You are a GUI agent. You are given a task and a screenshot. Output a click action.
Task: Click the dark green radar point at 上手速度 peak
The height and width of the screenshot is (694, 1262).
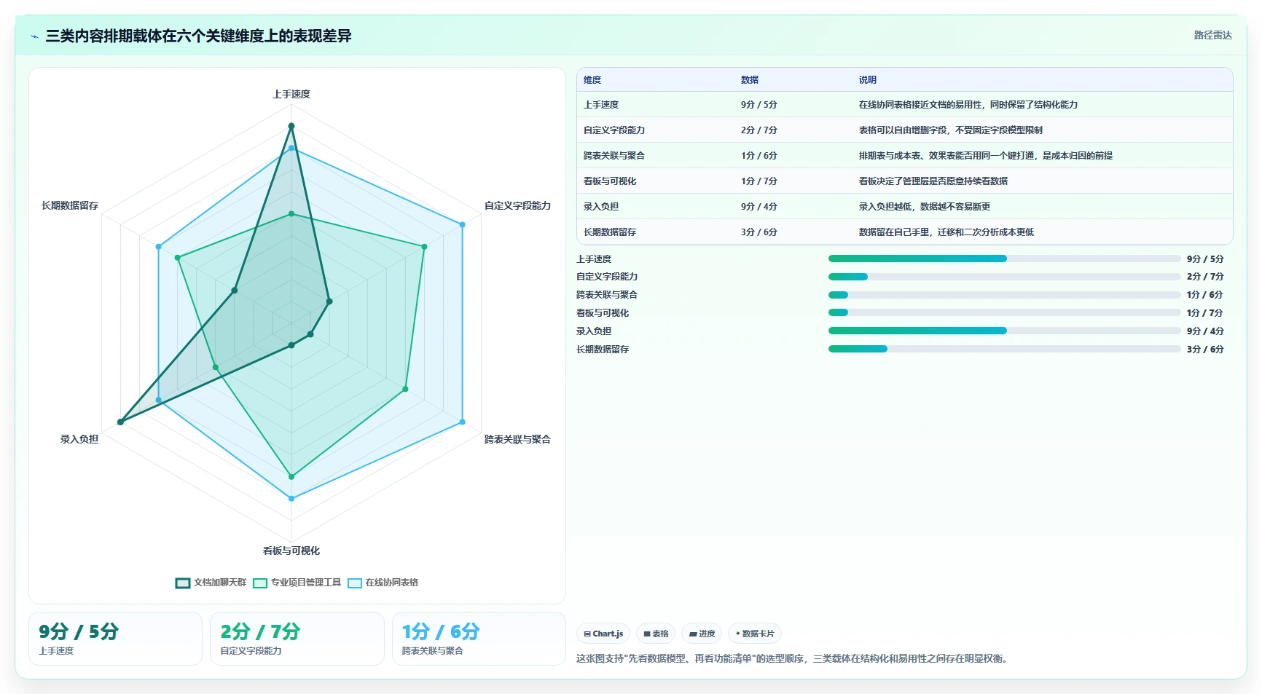point(291,126)
